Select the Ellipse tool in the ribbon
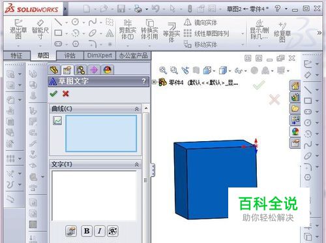326x243 pixels. point(93,33)
